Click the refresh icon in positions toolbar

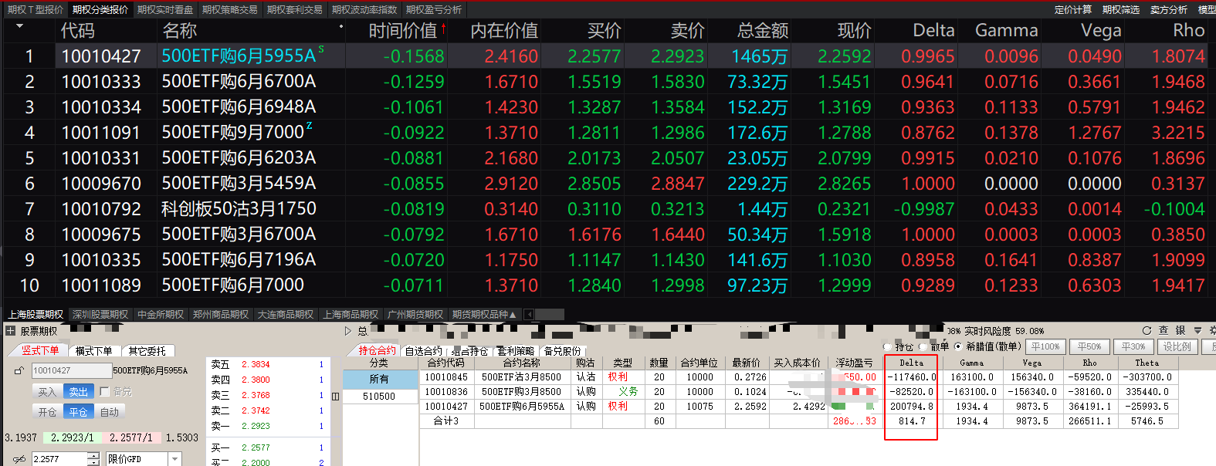tap(1147, 330)
